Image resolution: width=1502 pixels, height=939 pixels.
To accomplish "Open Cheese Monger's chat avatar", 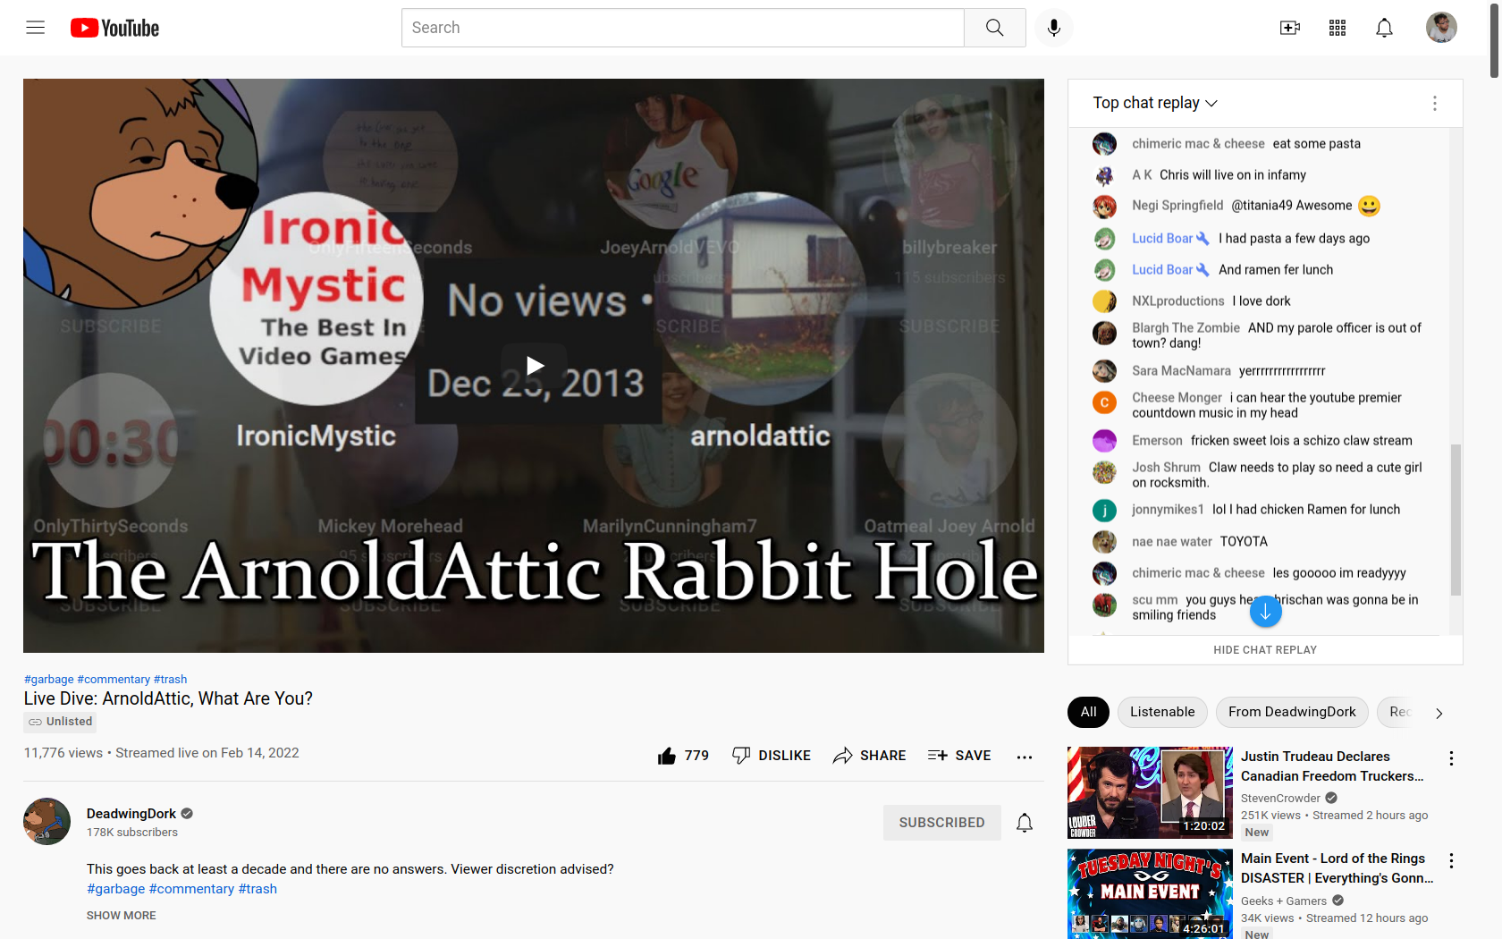I will pos(1104,402).
